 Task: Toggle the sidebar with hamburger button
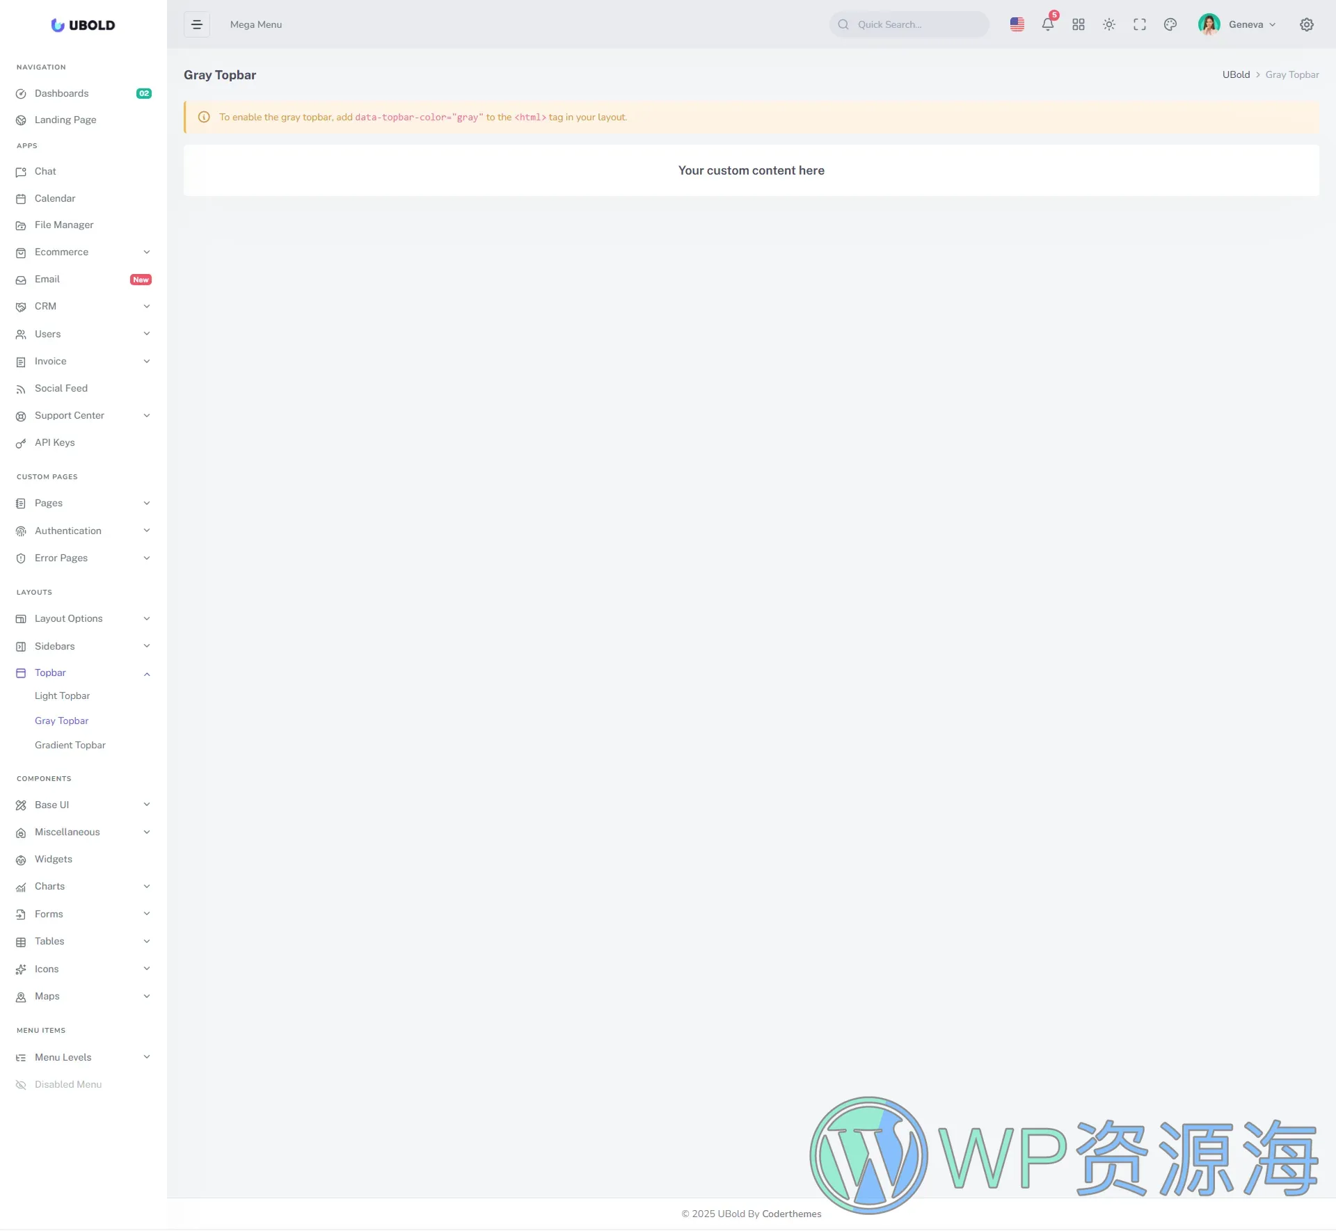click(197, 24)
